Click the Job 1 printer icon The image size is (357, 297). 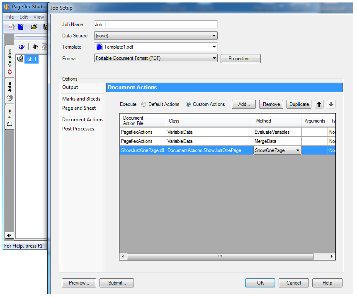pos(20,59)
